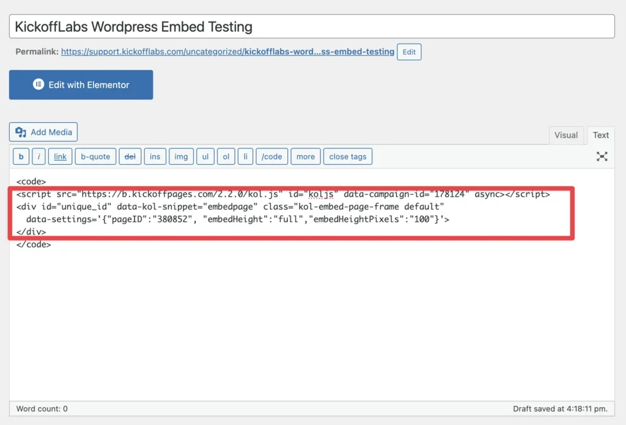Click the bold (b) quicktag button
This screenshot has width=626, height=425.
coord(21,156)
